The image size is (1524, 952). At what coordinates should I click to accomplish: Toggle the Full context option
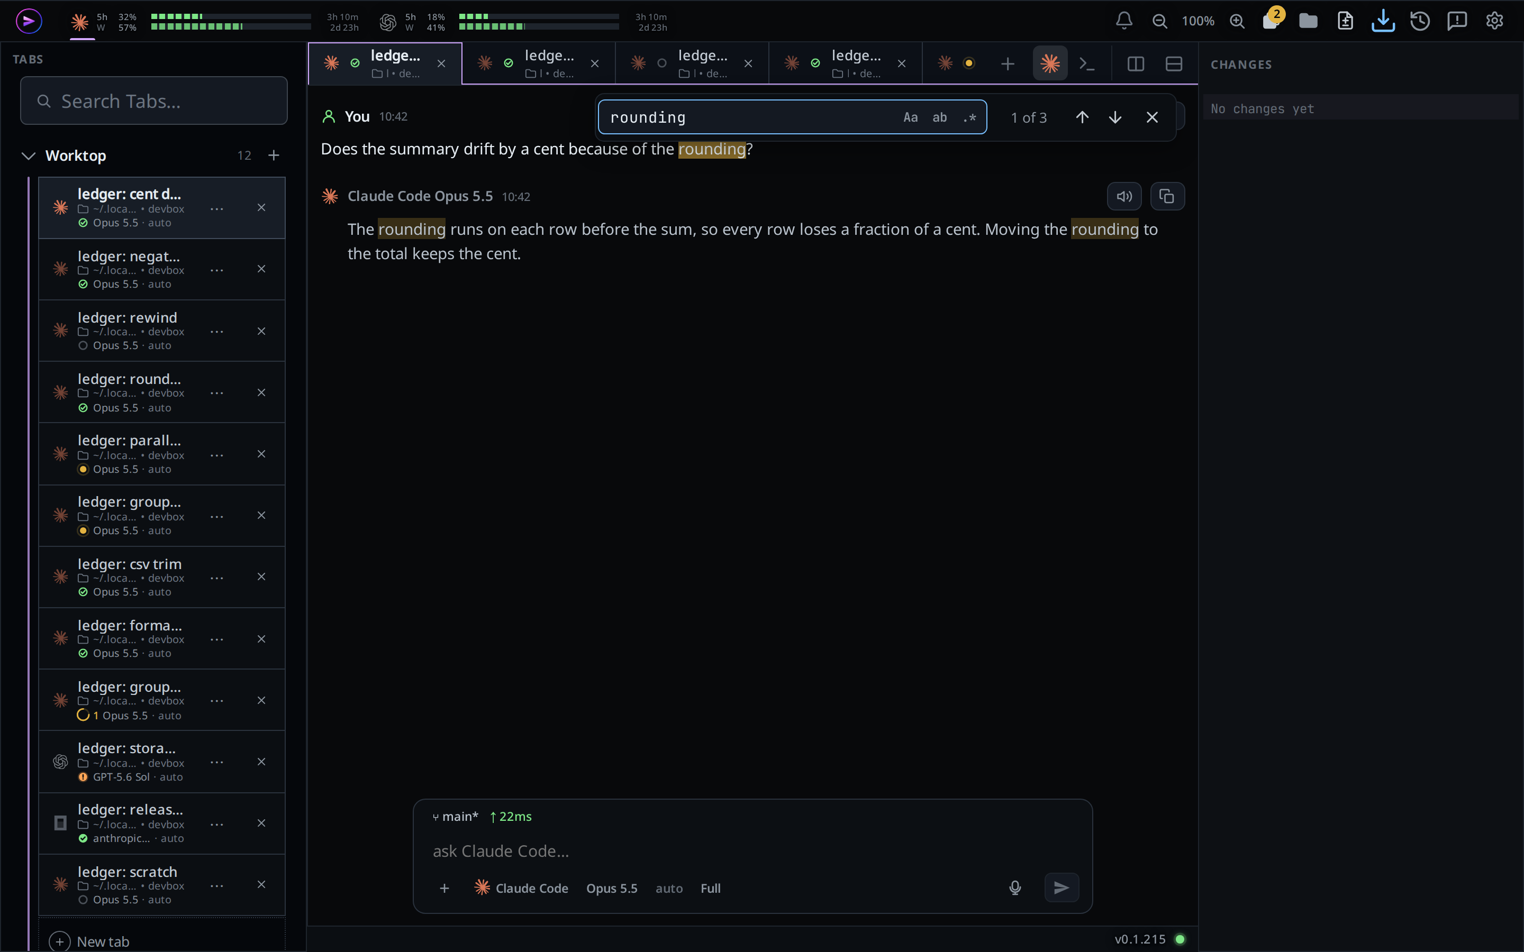710,888
